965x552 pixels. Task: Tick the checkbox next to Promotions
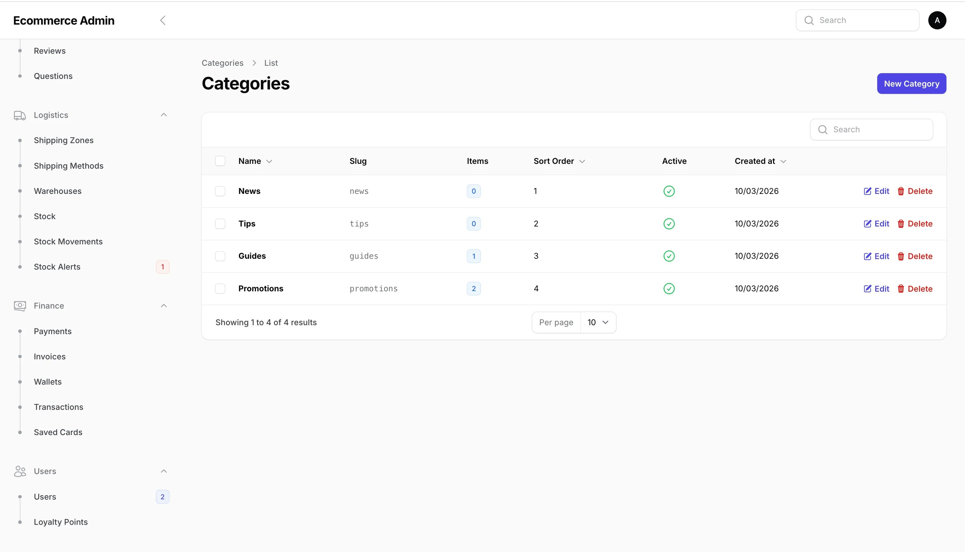point(220,288)
